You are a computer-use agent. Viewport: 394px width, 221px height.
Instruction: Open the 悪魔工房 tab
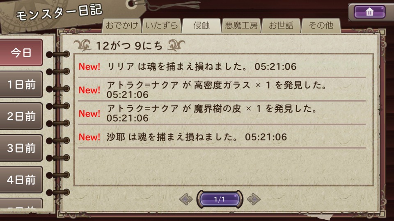241,25
